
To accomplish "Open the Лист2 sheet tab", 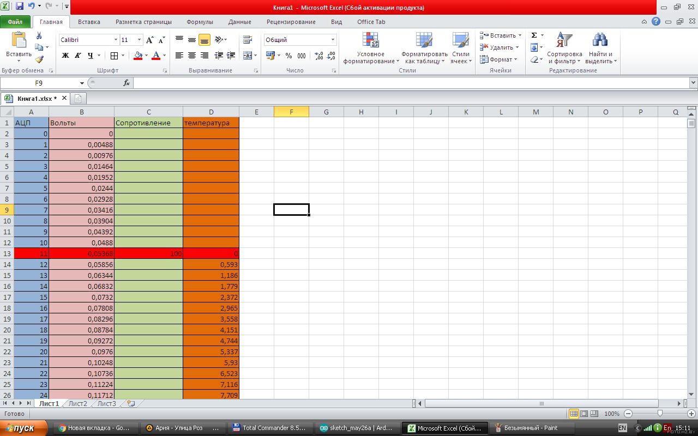I will (x=77, y=404).
